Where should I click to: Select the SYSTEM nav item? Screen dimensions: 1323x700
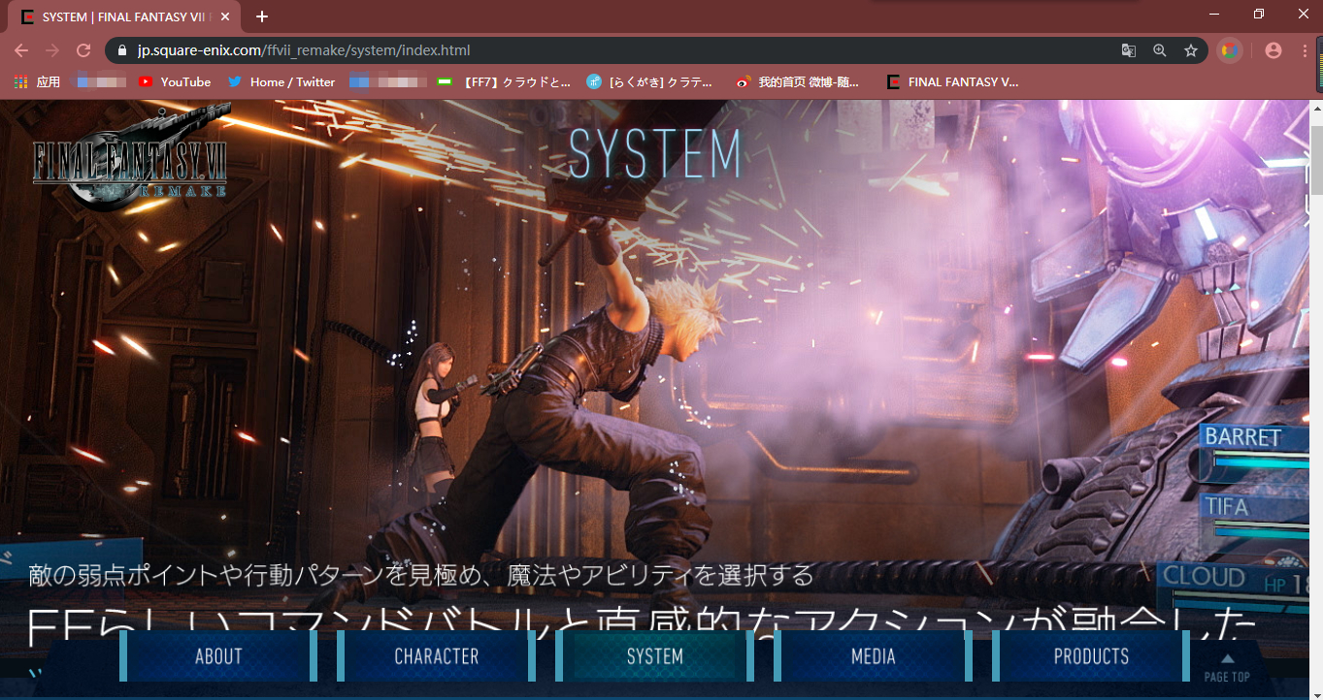coord(655,656)
